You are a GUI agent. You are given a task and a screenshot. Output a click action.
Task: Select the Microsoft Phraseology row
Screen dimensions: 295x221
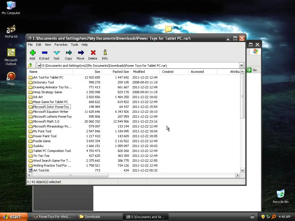pyautogui.click(x=134, y=126)
